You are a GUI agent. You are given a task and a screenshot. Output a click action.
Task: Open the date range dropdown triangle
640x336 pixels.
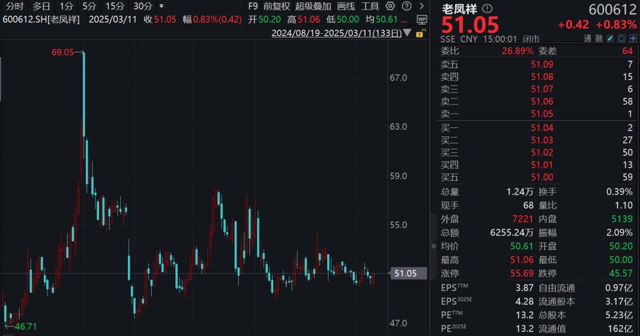407,33
